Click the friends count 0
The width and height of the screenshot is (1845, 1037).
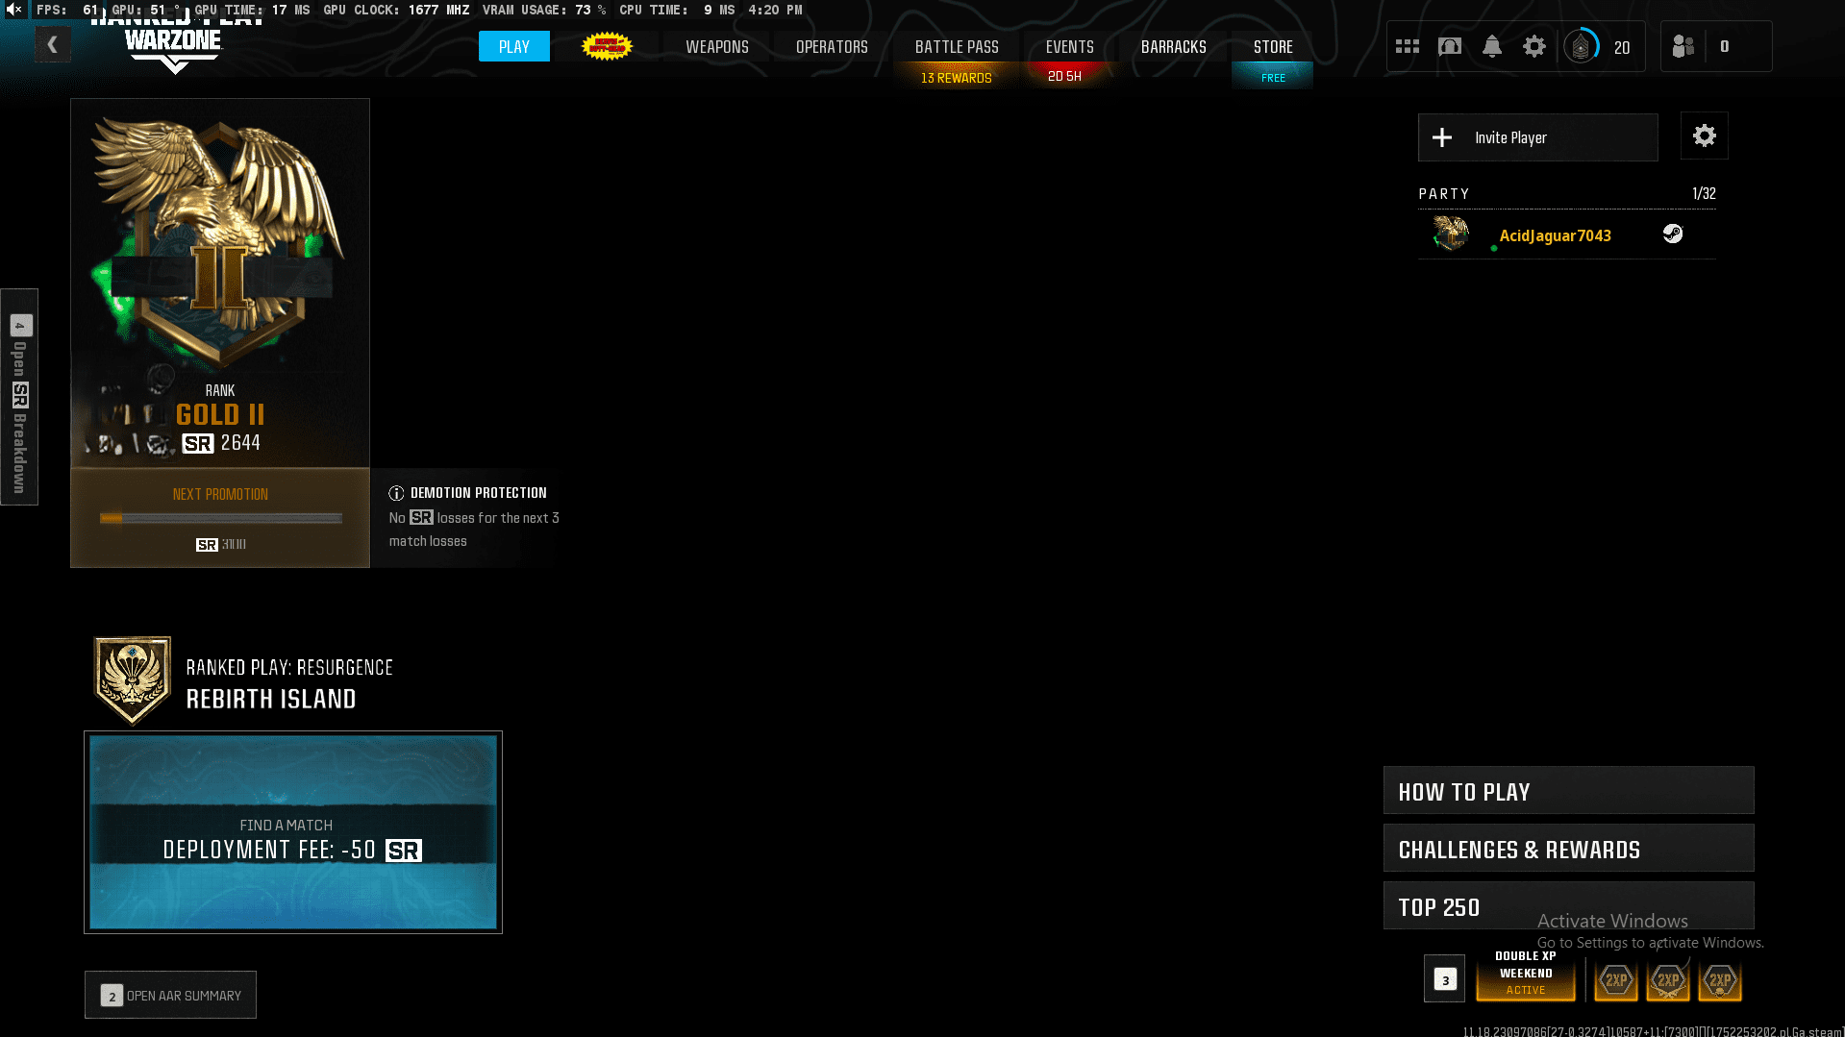click(1725, 46)
